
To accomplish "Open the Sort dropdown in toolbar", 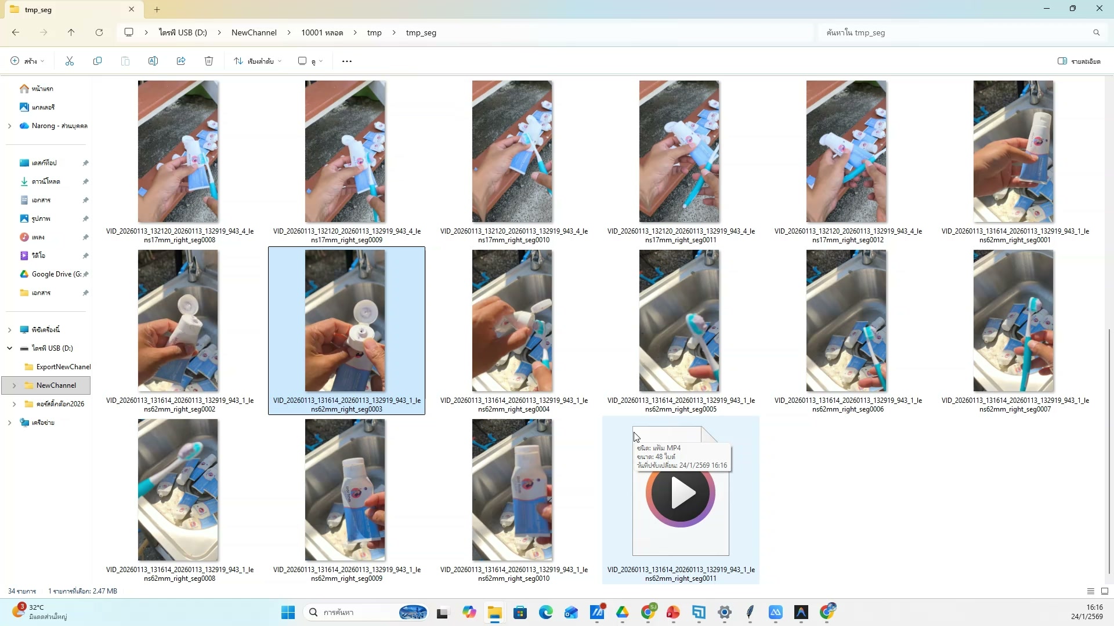I will pos(258,61).
